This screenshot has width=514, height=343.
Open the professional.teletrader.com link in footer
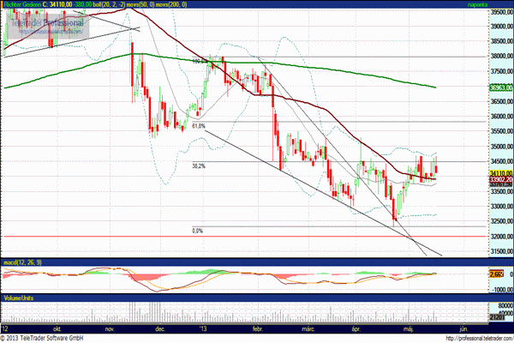pos(480,339)
